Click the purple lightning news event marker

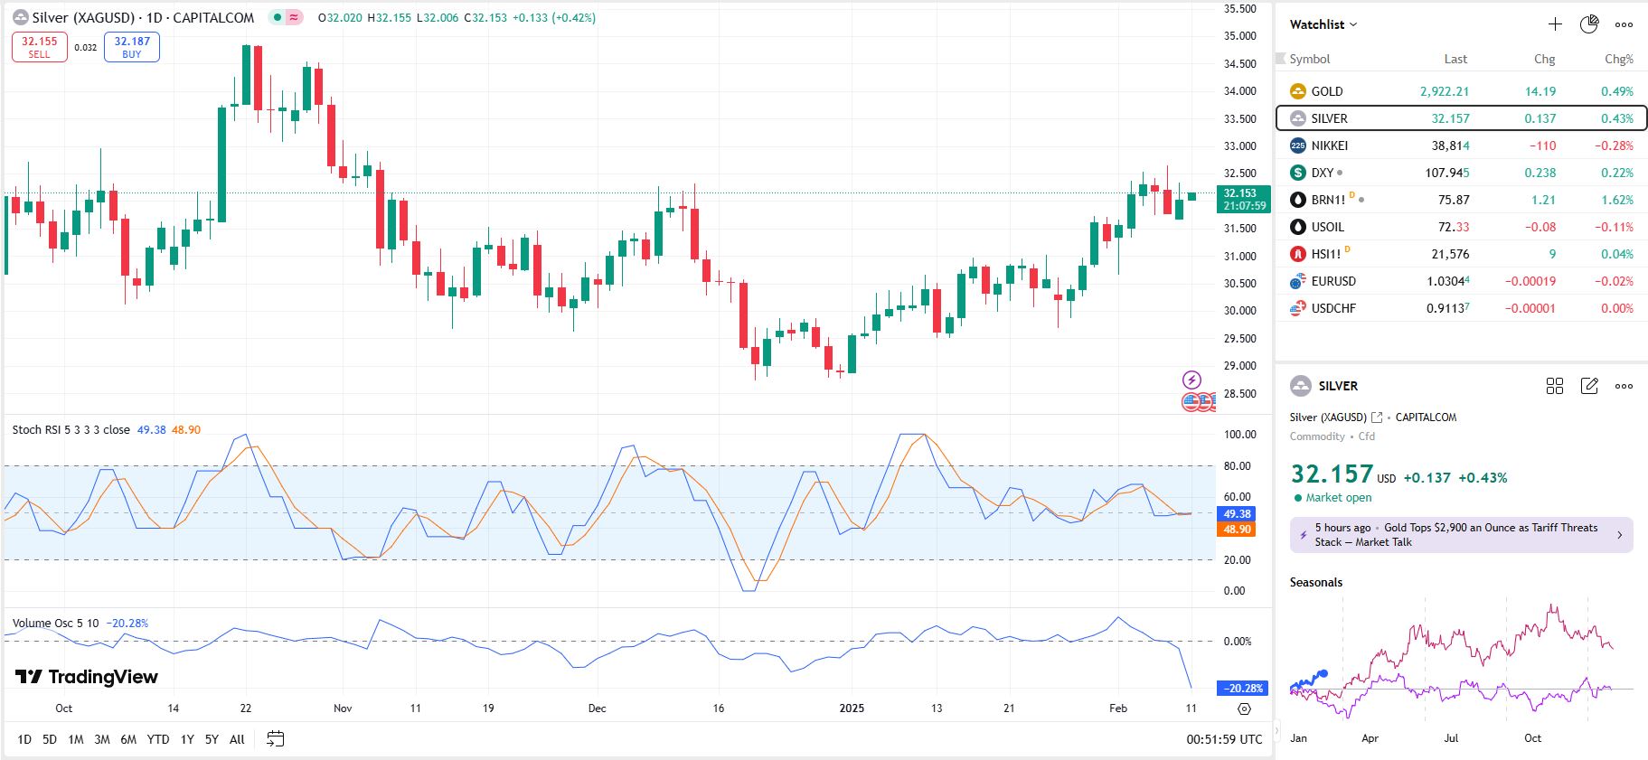pos(1191,380)
